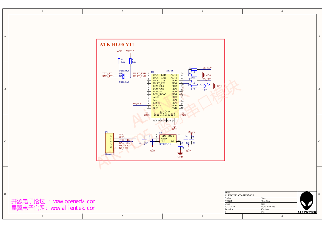Select resistor R2 symbol under VCC3.3
325x229 pixels.
(130, 61)
